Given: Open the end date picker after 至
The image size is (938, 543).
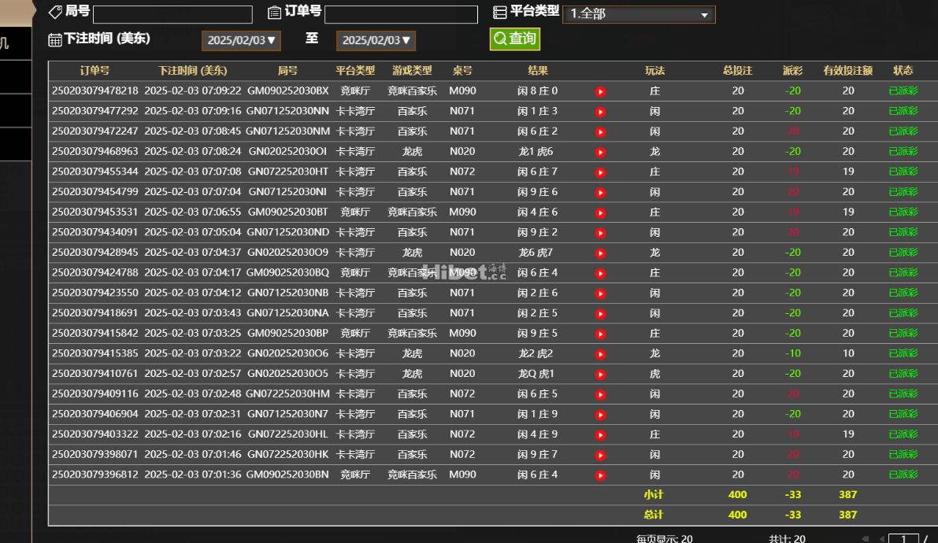Looking at the screenshot, I should (376, 40).
